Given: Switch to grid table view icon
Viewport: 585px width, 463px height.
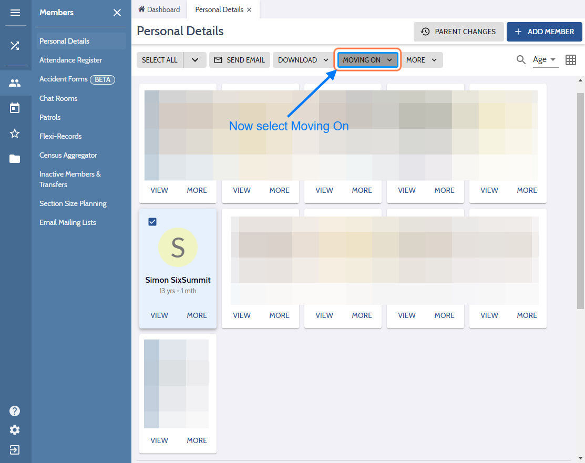Looking at the screenshot, I should [x=571, y=60].
